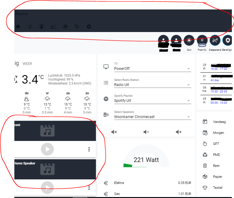This screenshot has width=234, height=198.
Task: Mute the volume with speaker-x icon
Action: click(114, 132)
